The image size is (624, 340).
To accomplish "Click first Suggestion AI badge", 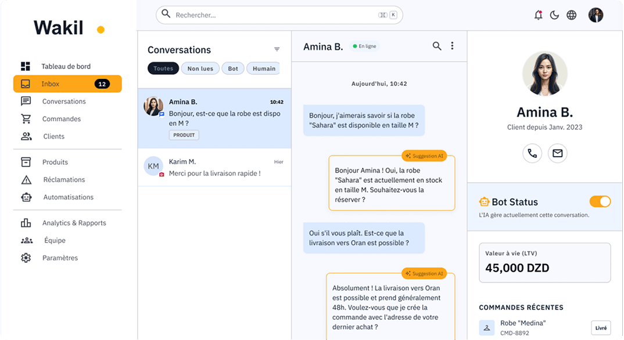I will pyautogui.click(x=424, y=156).
